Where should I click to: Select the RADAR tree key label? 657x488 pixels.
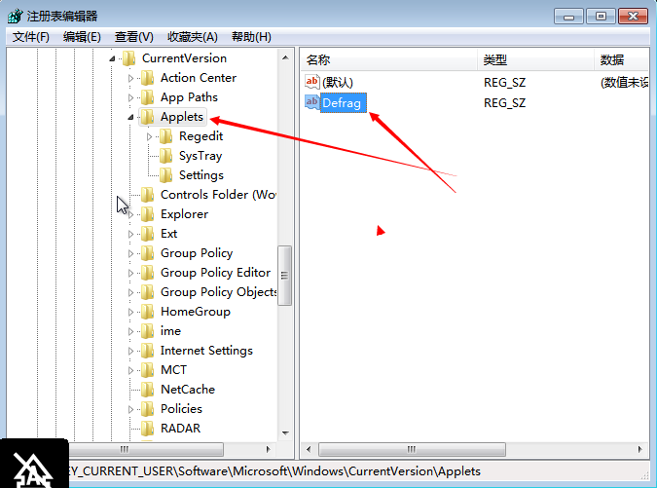click(181, 429)
